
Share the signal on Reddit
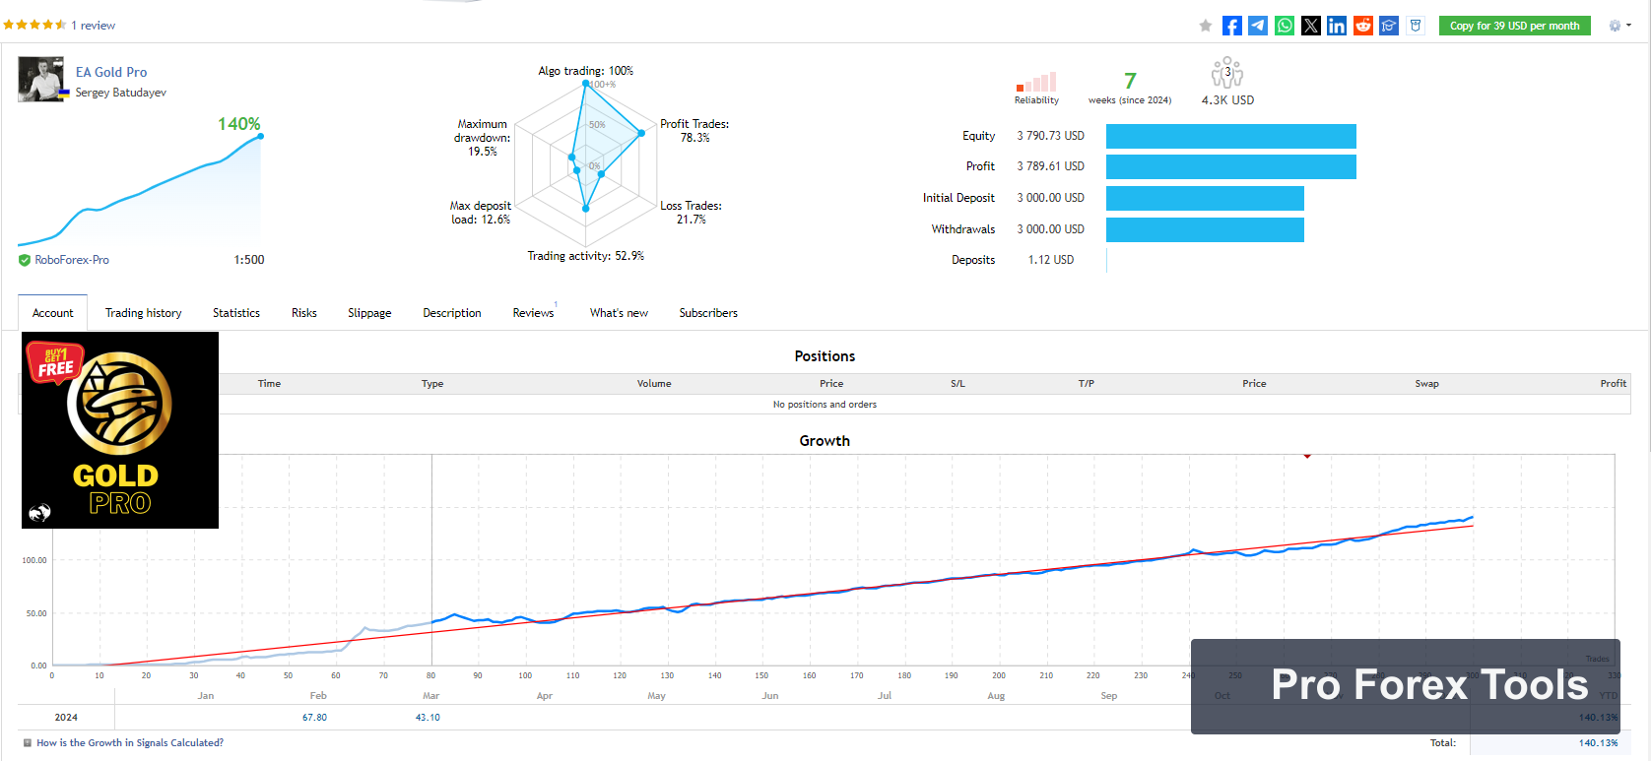pos(1363,26)
